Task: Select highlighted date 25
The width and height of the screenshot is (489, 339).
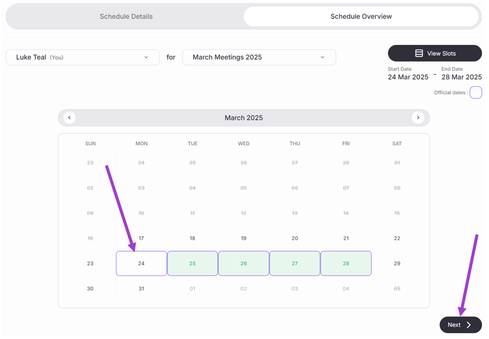Action: point(193,263)
